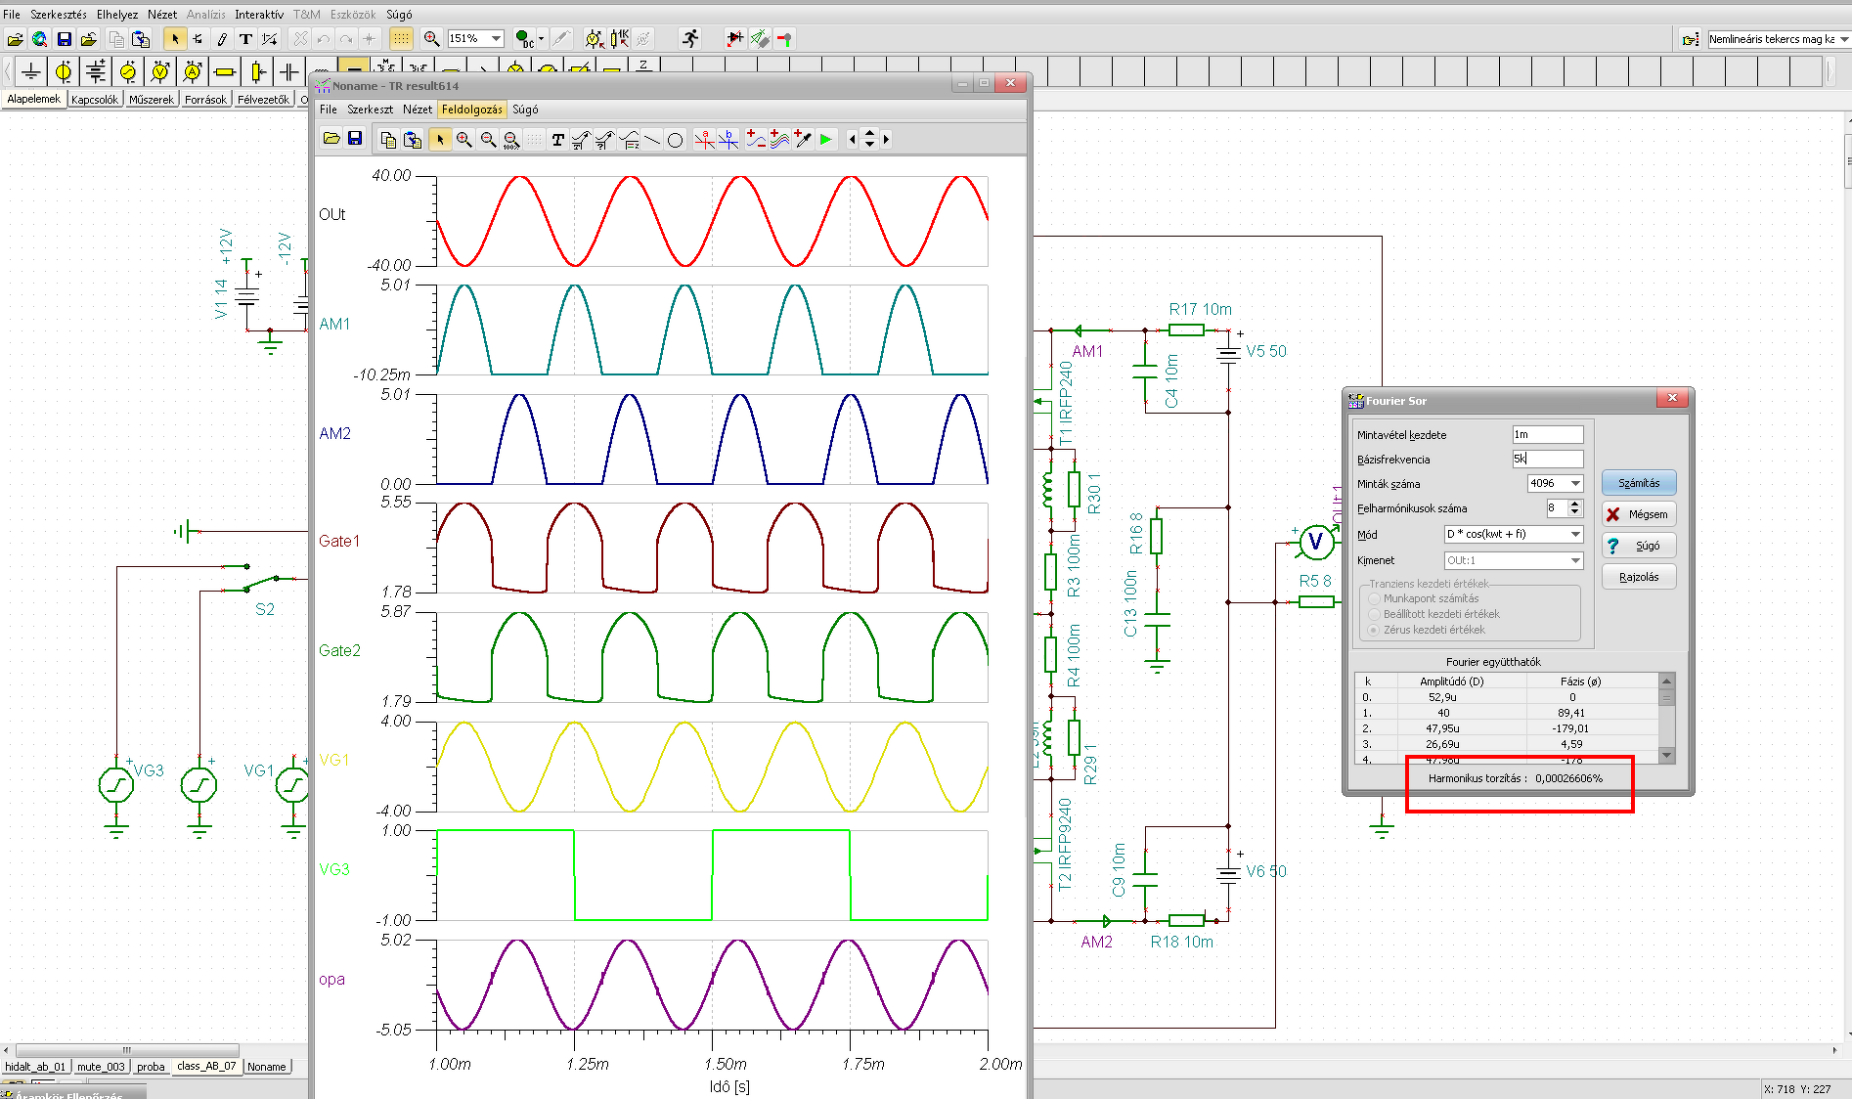The height and width of the screenshot is (1099, 1852).
Task: Toggle the grid display in the main toolbar
Action: coord(401,39)
